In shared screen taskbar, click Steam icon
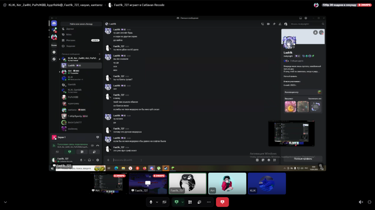This screenshot has height=210, width=375. (x=166, y=168)
